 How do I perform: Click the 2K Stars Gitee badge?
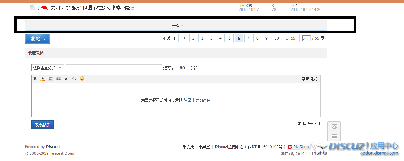(x=299, y=147)
